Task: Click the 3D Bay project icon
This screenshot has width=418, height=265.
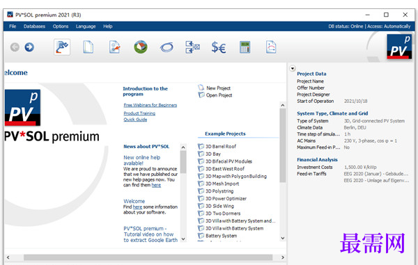Action: (201, 154)
